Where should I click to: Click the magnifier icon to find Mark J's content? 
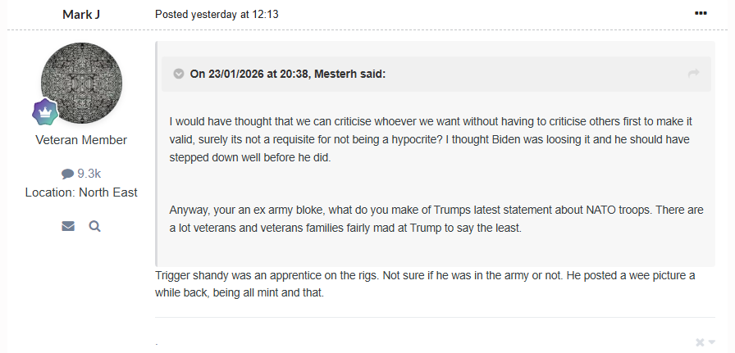tap(94, 226)
